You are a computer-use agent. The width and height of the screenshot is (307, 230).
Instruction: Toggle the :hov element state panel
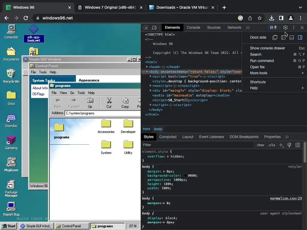click(x=260, y=145)
